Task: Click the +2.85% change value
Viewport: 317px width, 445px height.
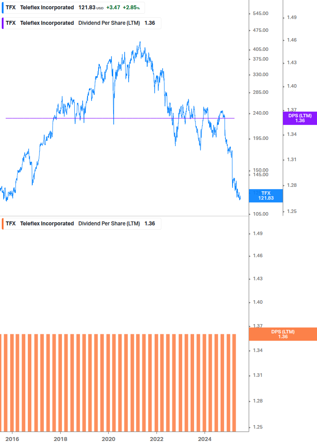Action: (x=131, y=8)
